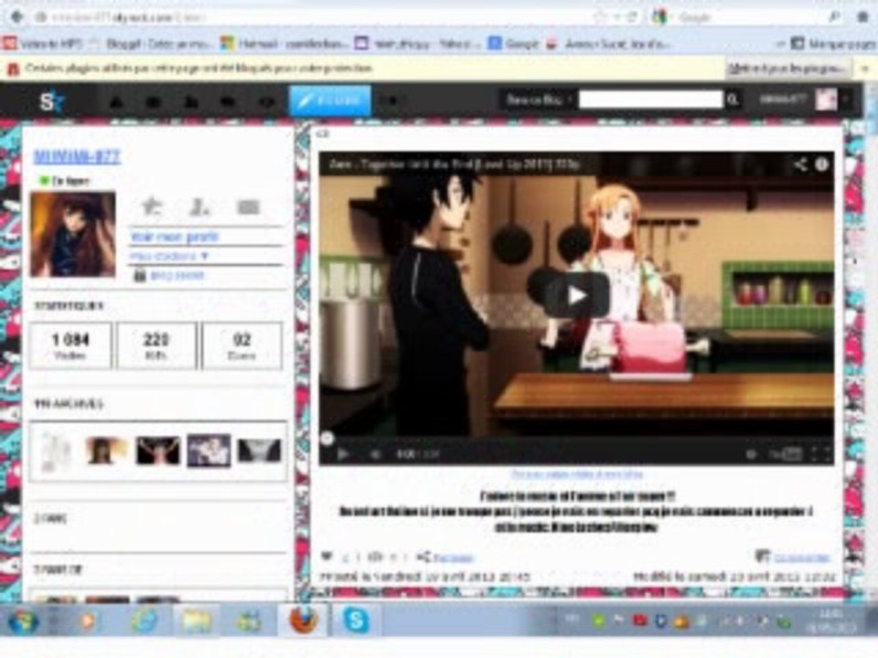Open the MIWAMI-877 profile name link
This screenshot has width=878, height=658.
pyautogui.click(x=77, y=156)
